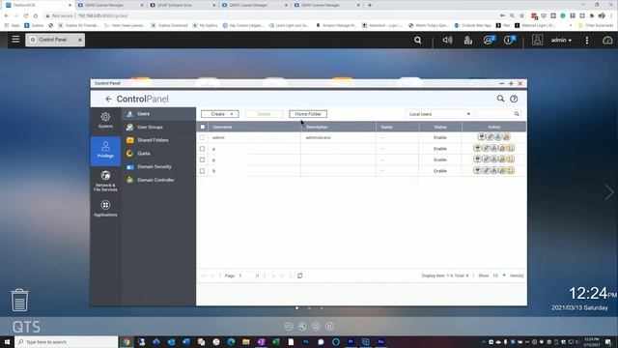Open Premiere Pro from the taskbar
This screenshot has height=348, width=618.
coord(351,341)
